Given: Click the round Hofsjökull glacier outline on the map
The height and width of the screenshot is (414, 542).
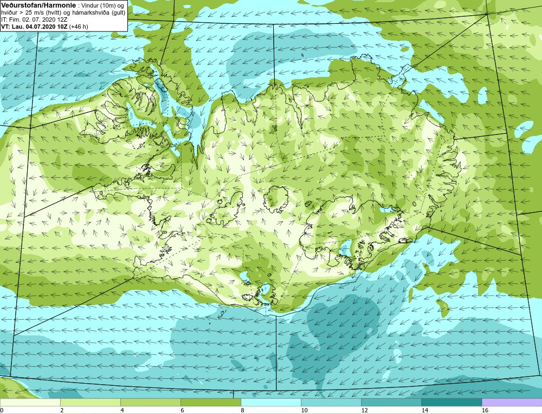Looking at the screenshot, I should (276, 199).
